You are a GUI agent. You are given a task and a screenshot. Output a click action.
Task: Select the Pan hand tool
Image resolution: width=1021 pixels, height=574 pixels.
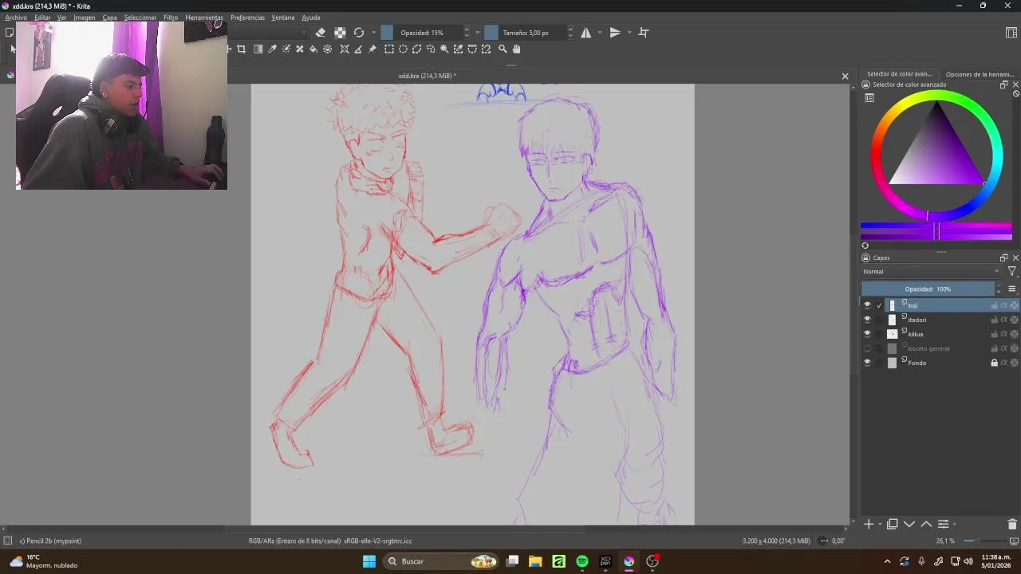(x=516, y=49)
